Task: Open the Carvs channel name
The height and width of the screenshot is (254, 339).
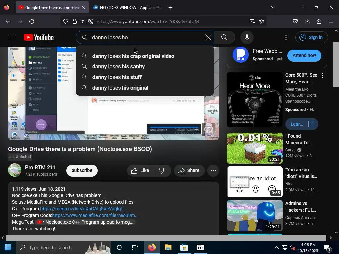Action: coord(290,150)
